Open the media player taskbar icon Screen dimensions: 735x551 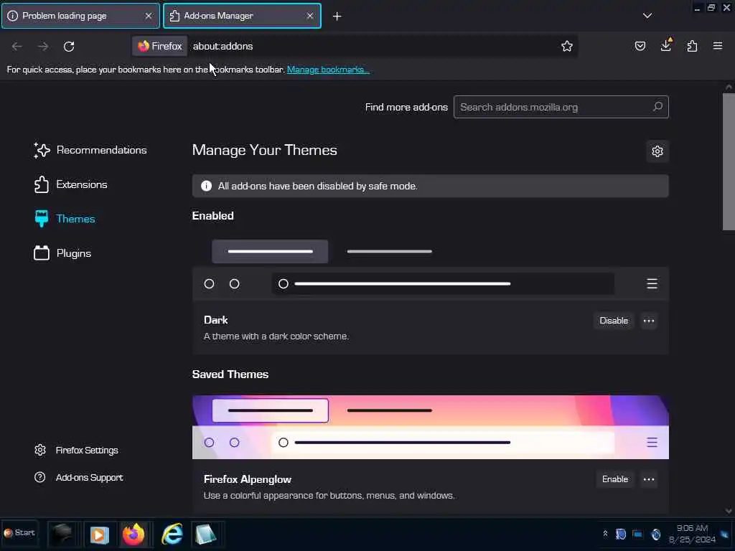tap(99, 534)
